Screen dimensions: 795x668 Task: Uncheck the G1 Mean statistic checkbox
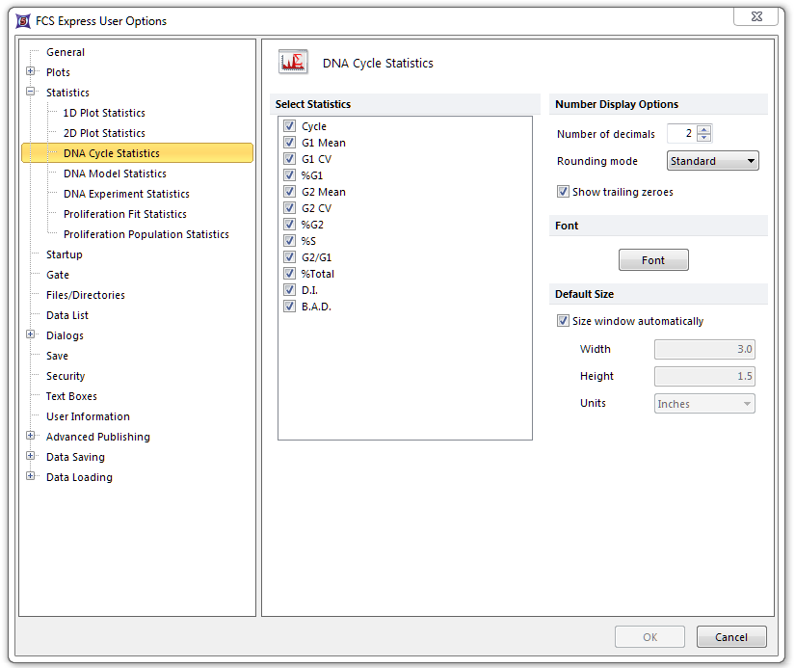coord(289,143)
